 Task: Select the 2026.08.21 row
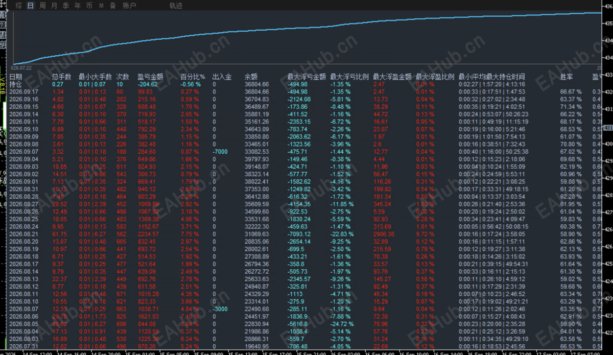click(x=306, y=233)
